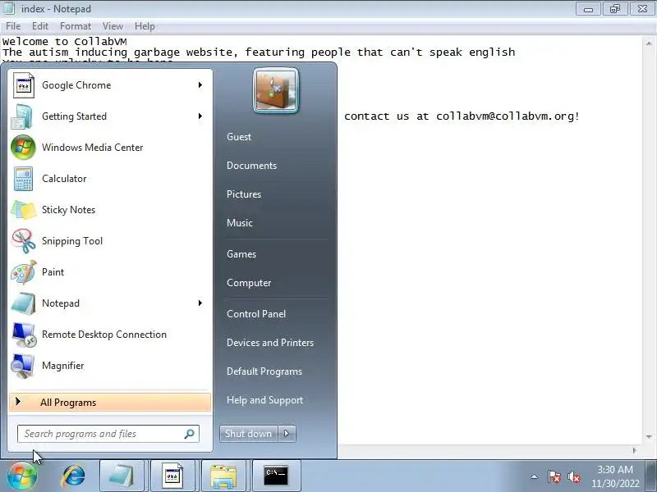
Task: Click the Notepad icon in Start menu
Action: click(24, 303)
